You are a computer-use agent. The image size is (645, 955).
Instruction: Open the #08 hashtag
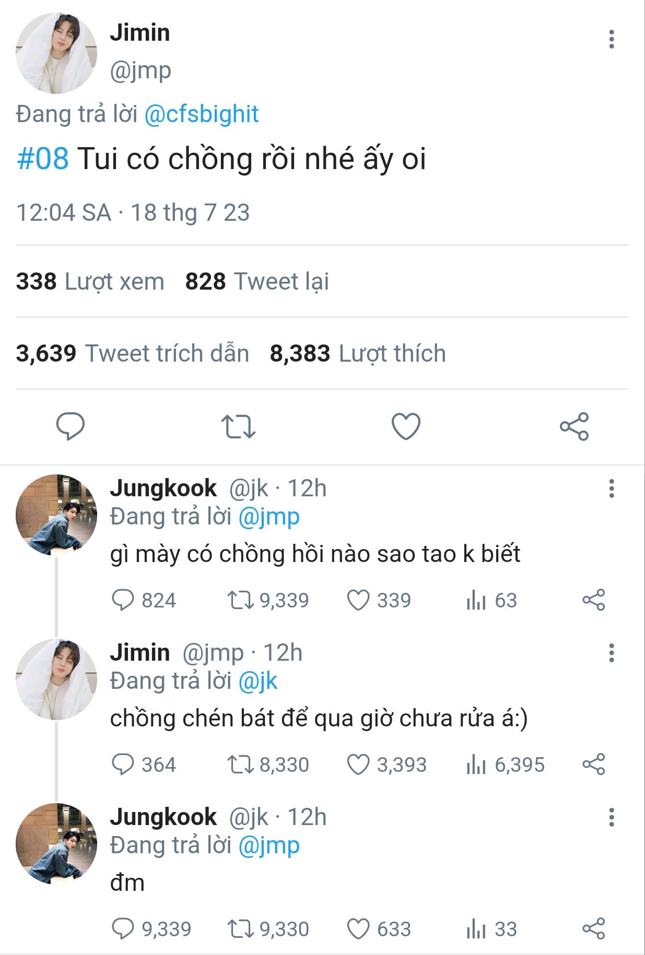coord(43,159)
